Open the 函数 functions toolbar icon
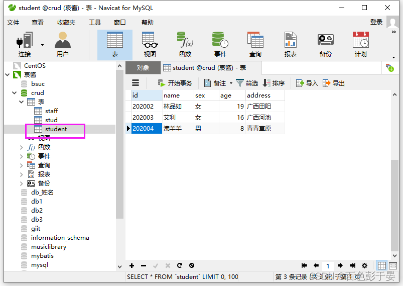 [185, 45]
